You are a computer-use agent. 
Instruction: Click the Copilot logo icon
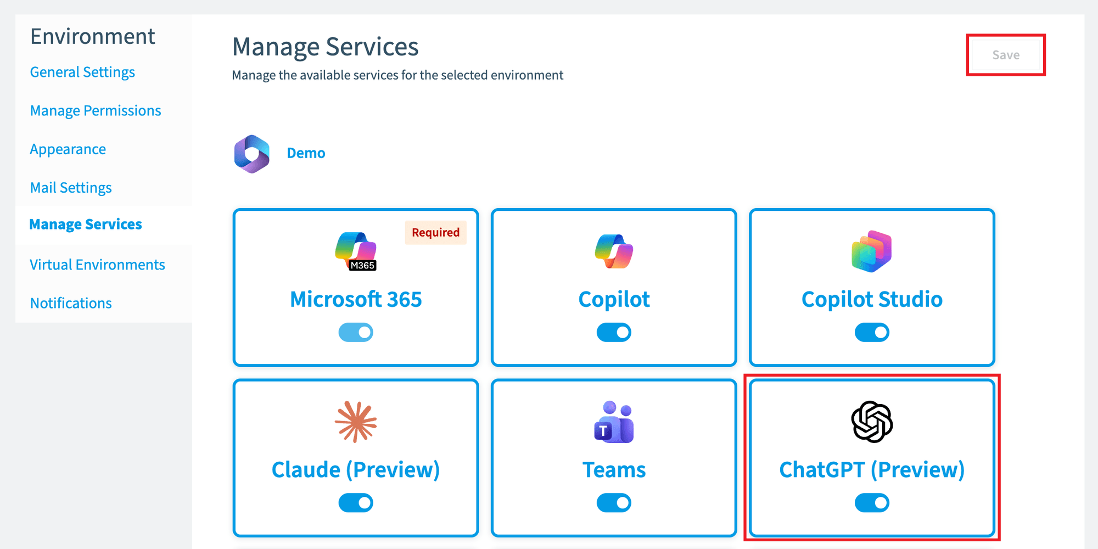click(614, 251)
